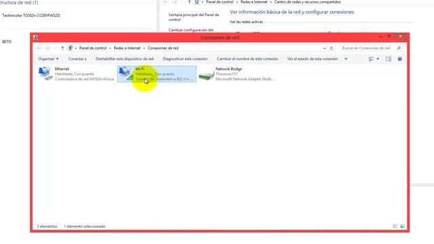Select the Wi-Fi adapter icon
Viewport: 434px width, 244px height.
(125, 74)
